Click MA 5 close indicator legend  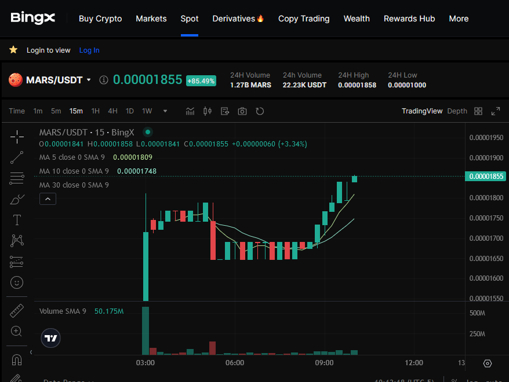[72, 157]
